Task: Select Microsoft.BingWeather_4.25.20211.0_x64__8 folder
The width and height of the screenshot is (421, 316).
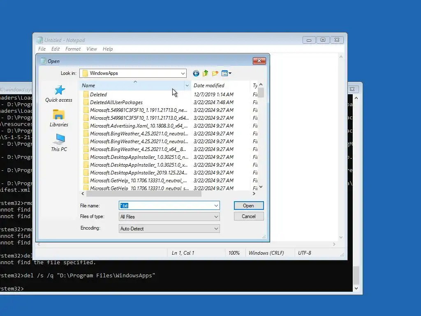Action: (138, 149)
